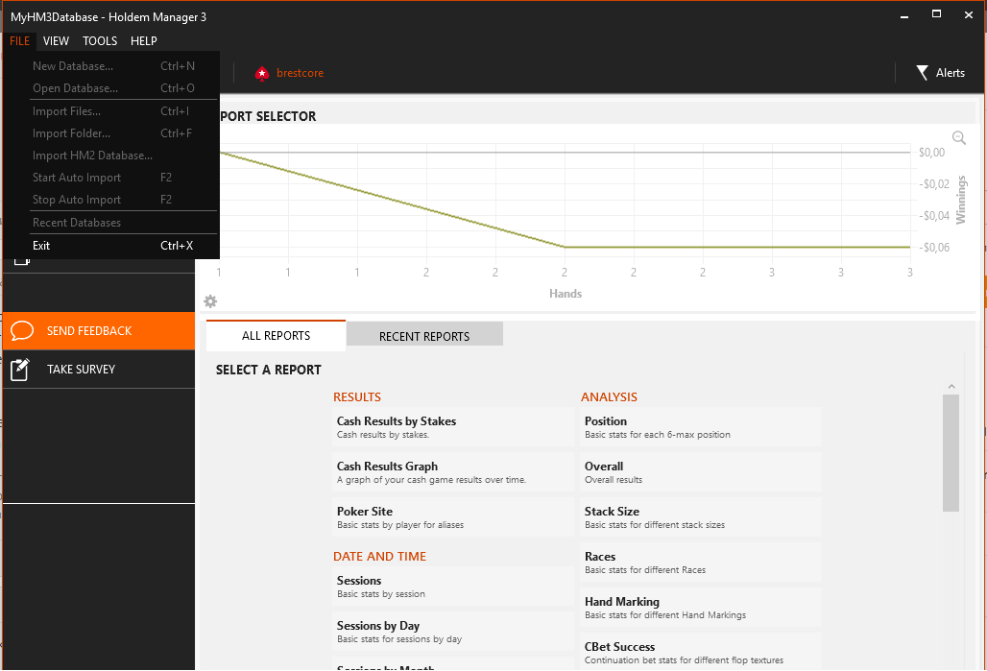Click the Send Feedback speech bubble icon
Viewport: 987px width, 671px height.
[22, 330]
